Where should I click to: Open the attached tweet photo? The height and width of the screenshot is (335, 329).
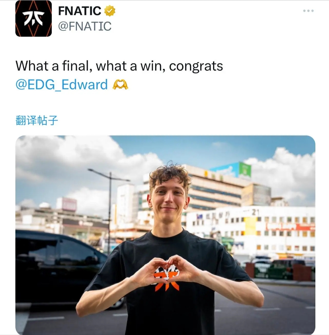[165, 235]
